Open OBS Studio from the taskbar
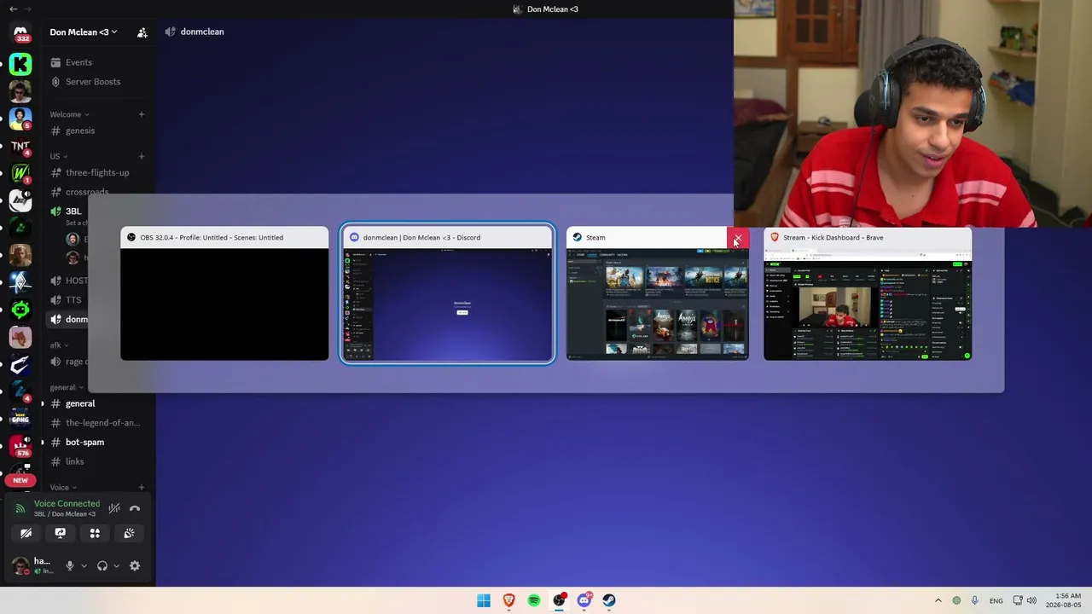 click(x=559, y=600)
